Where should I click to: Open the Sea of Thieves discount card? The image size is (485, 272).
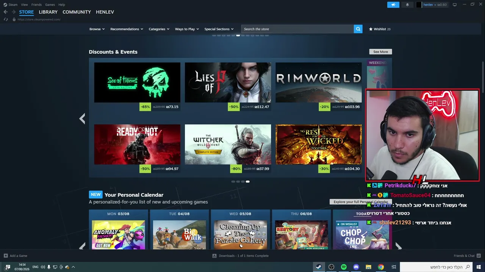pos(137,87)
